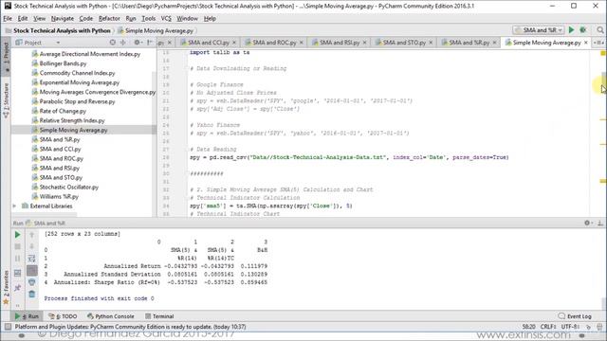Open the Python Console tool window
This screenshot has height=341, width=607.
pos(111,316)
